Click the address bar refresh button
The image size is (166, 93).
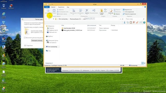pyautogui.click(x=123, y=19)
